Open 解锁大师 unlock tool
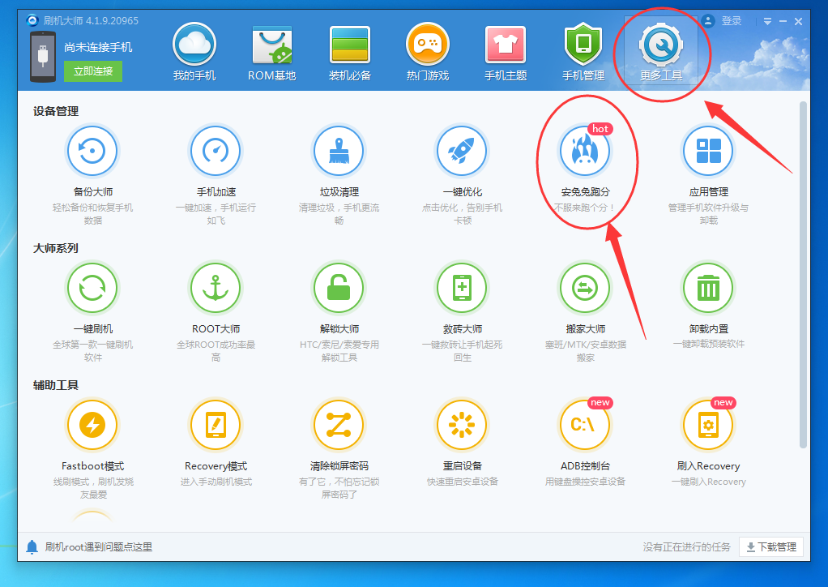This screenshot has height=587, width=828. click(339, 288)
